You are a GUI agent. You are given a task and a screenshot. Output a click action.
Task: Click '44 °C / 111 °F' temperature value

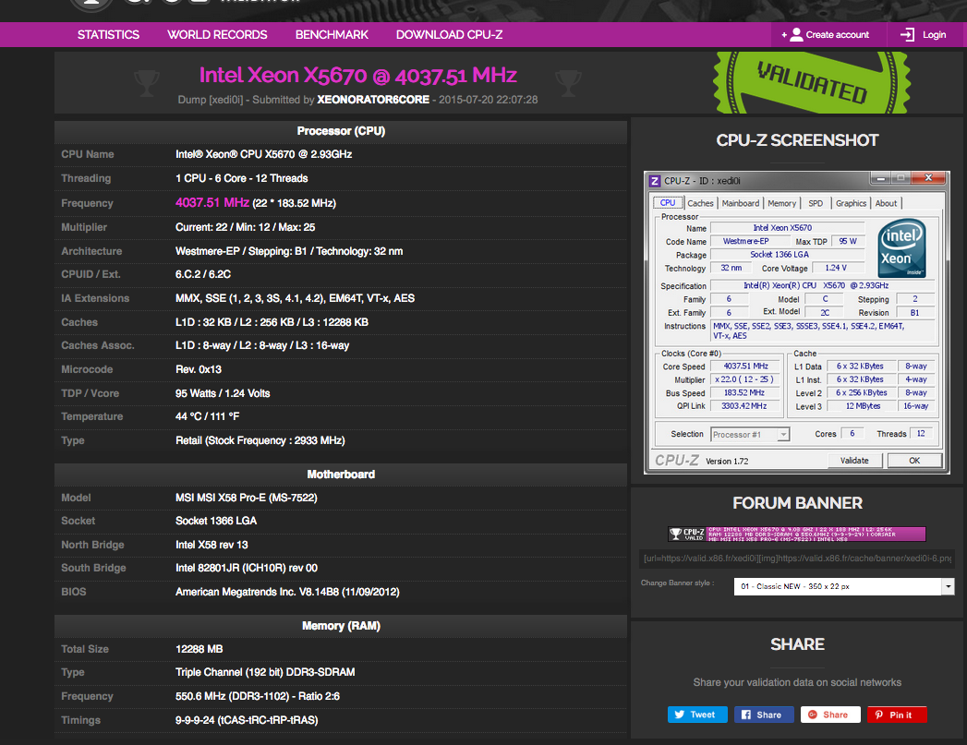tap(207, 416)
